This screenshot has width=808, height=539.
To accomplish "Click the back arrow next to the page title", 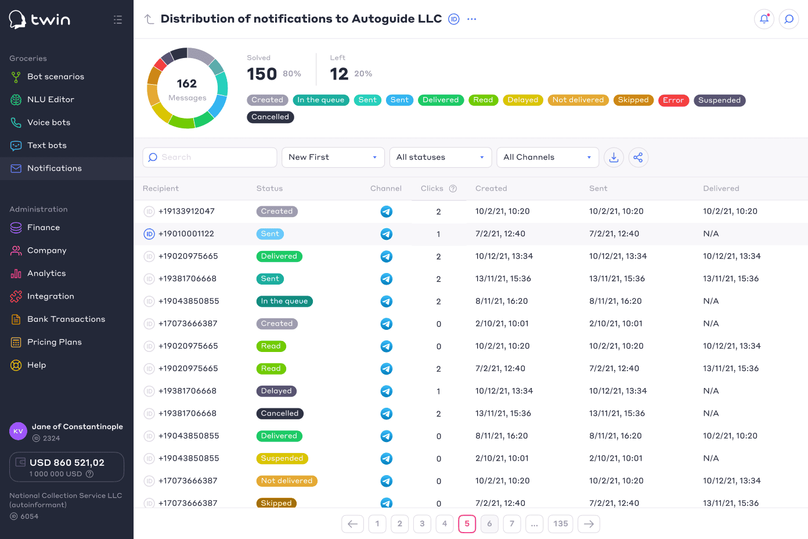I will [149, 19].
